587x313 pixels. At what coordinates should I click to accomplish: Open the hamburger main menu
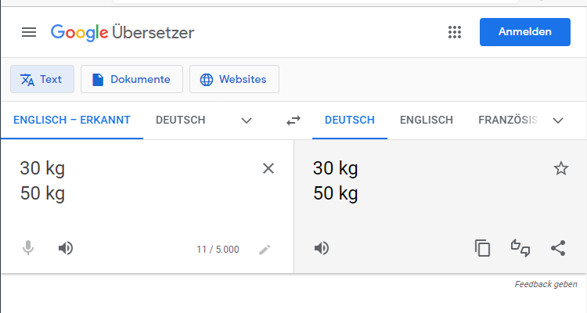[x=29, y=32]
